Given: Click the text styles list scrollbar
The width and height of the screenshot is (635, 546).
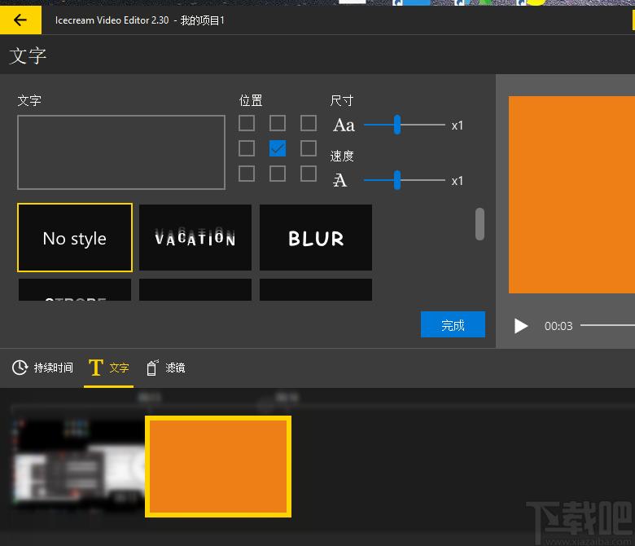Looking at the screenshot, I should [480, 224].
